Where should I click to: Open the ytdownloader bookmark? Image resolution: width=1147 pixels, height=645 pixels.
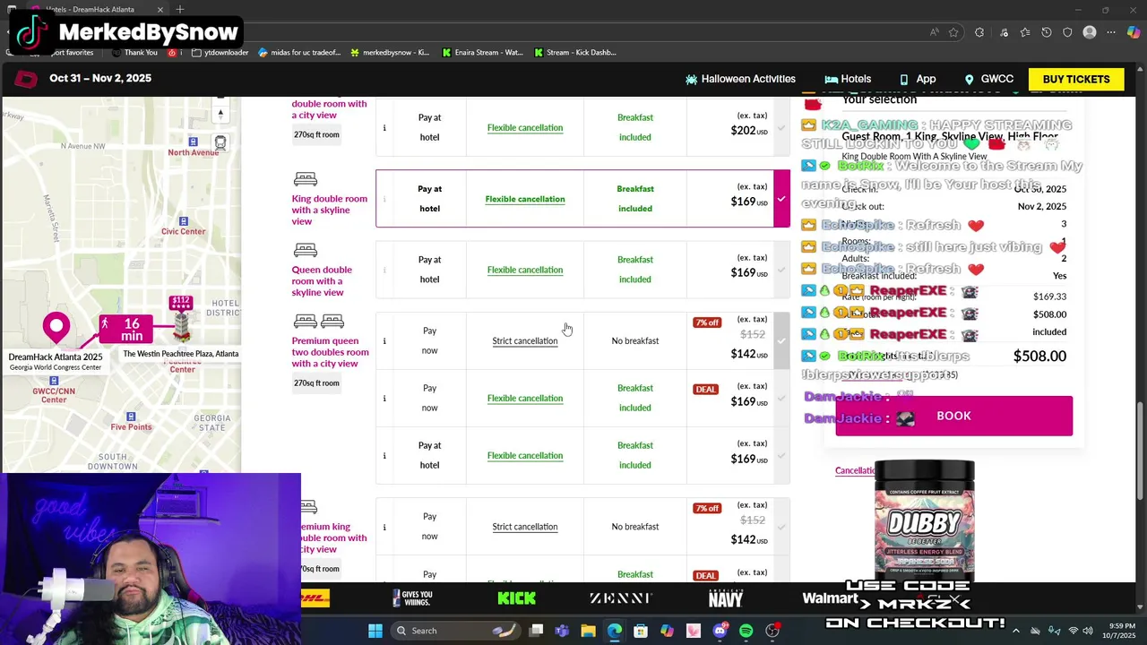(x=220, y=52)
